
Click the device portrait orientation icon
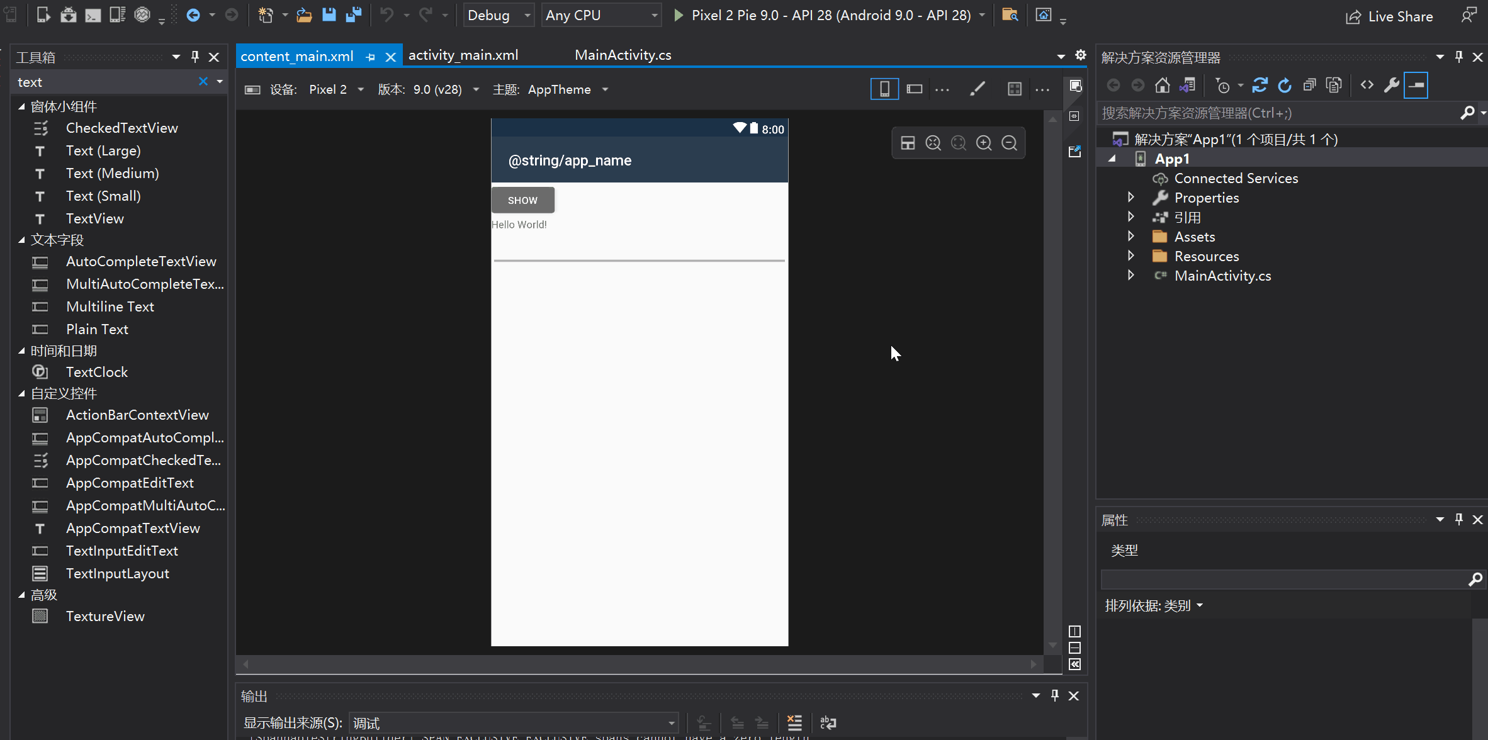pyautogui.click(x=882, y=88)
